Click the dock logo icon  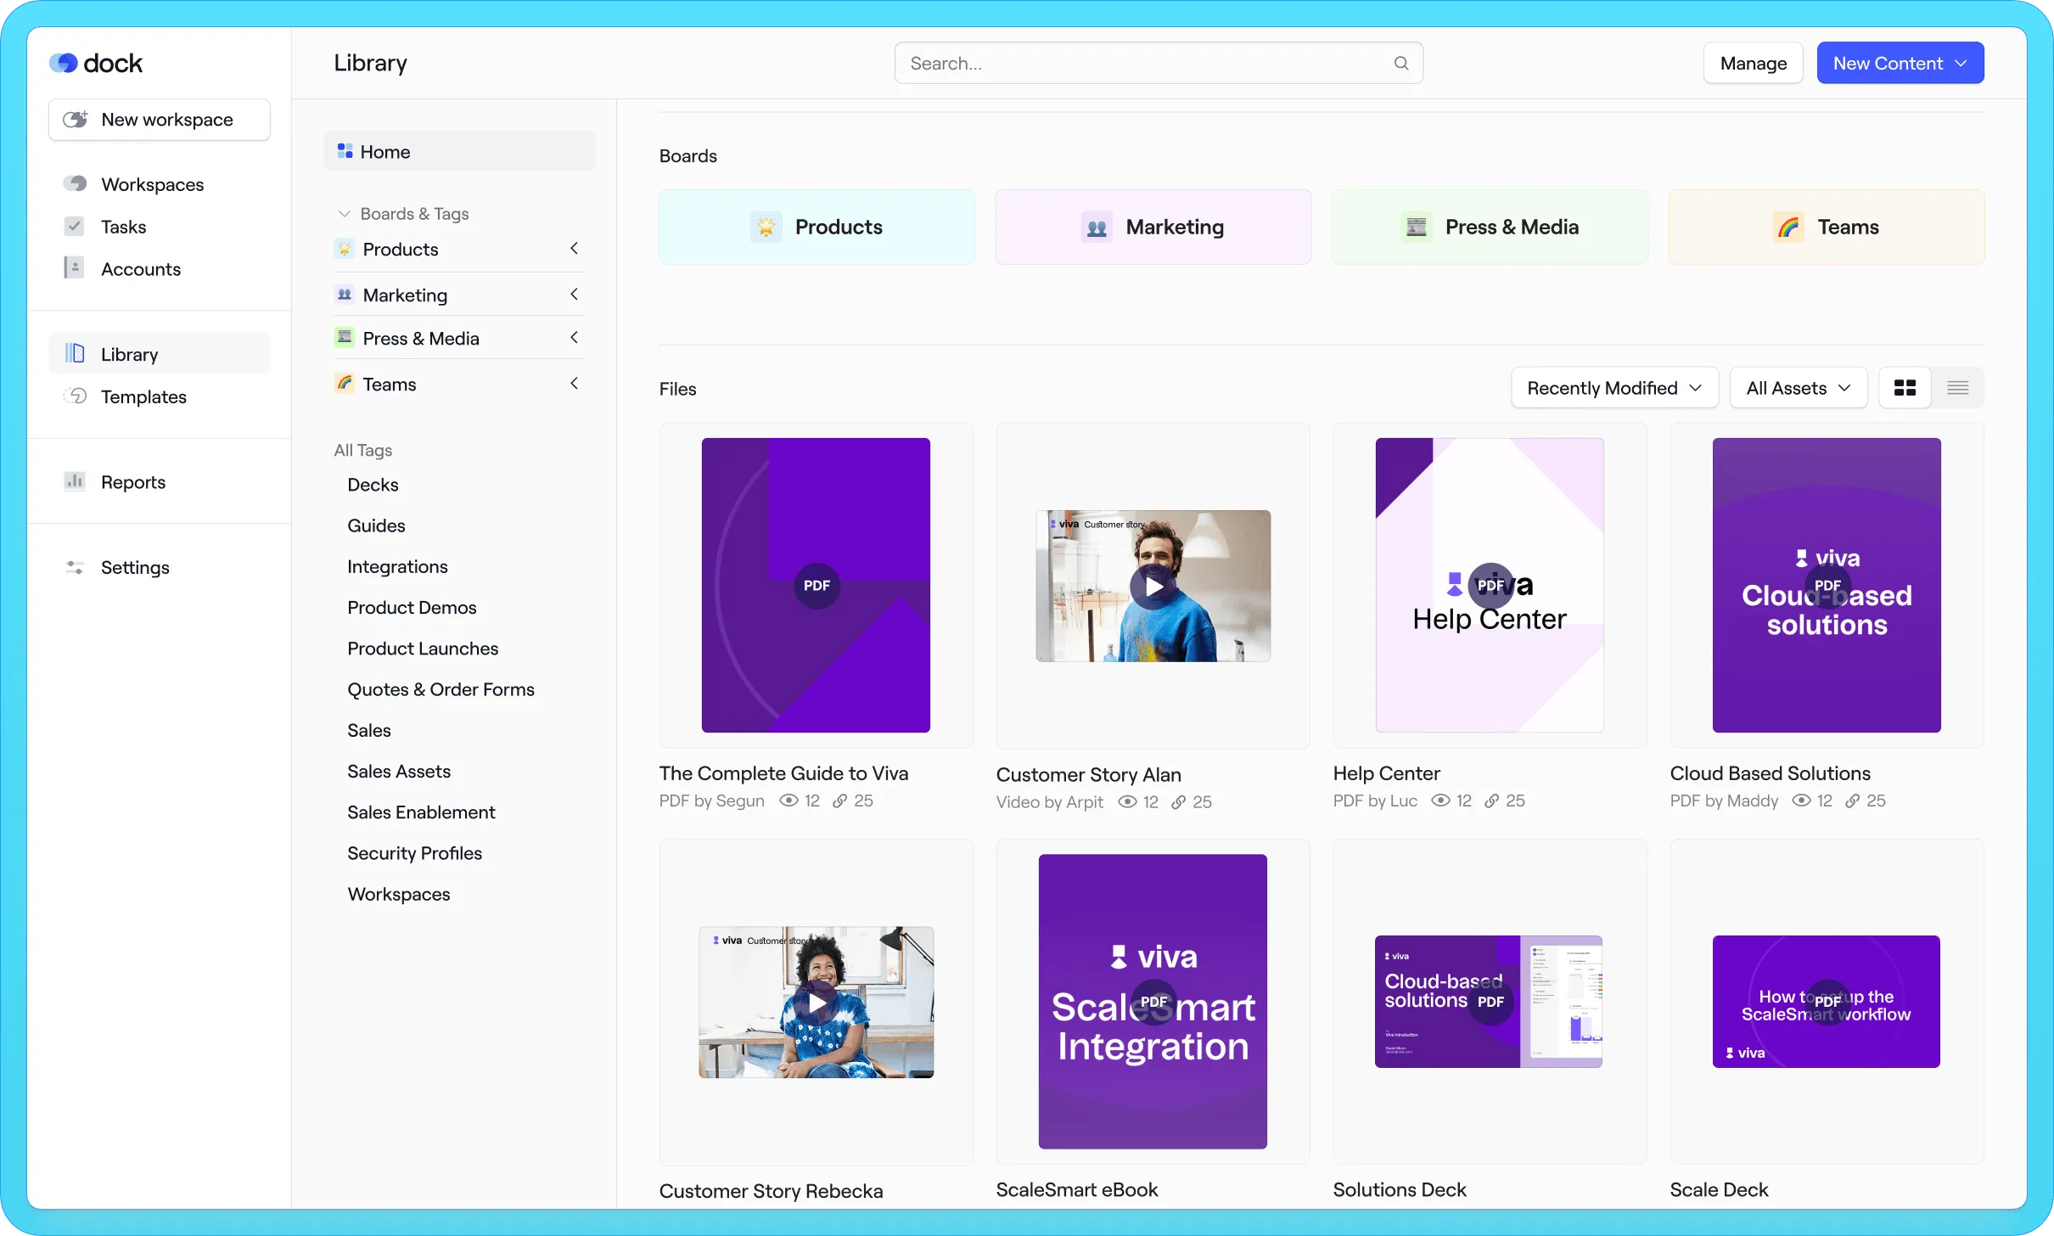click(x=64, y=64)
